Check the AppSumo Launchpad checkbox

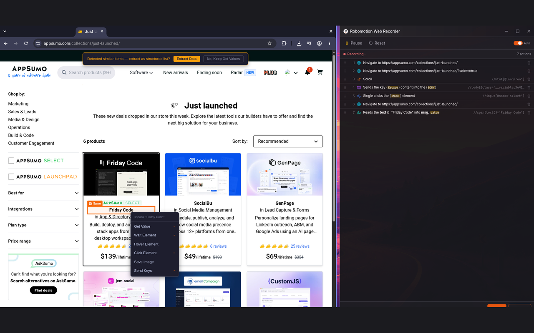(11, 176)
